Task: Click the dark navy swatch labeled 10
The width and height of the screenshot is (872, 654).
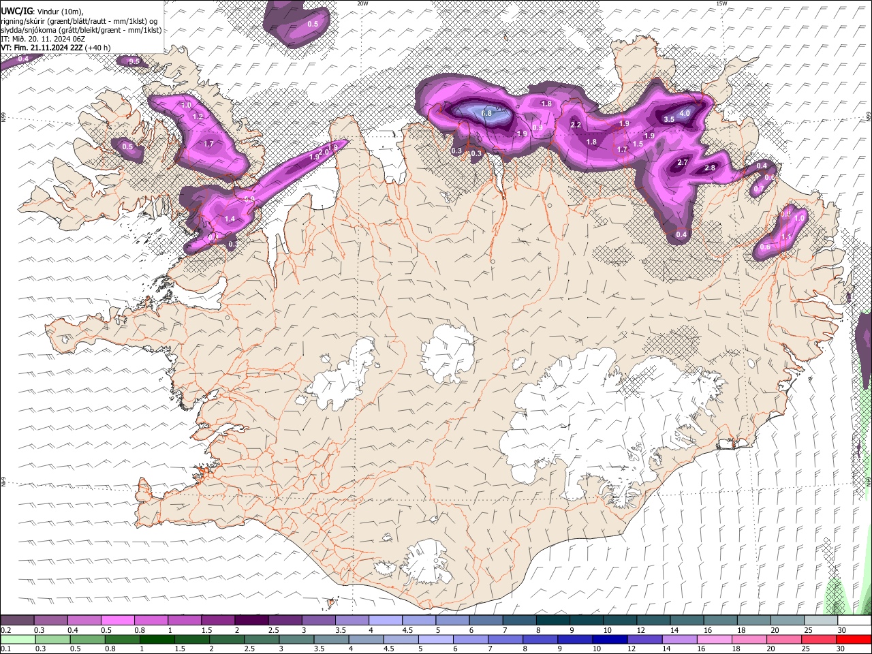Action: pos(608,639)
